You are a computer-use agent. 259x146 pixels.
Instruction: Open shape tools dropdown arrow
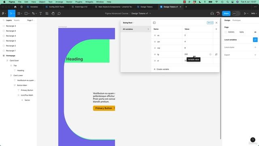[x=29, y=13]
